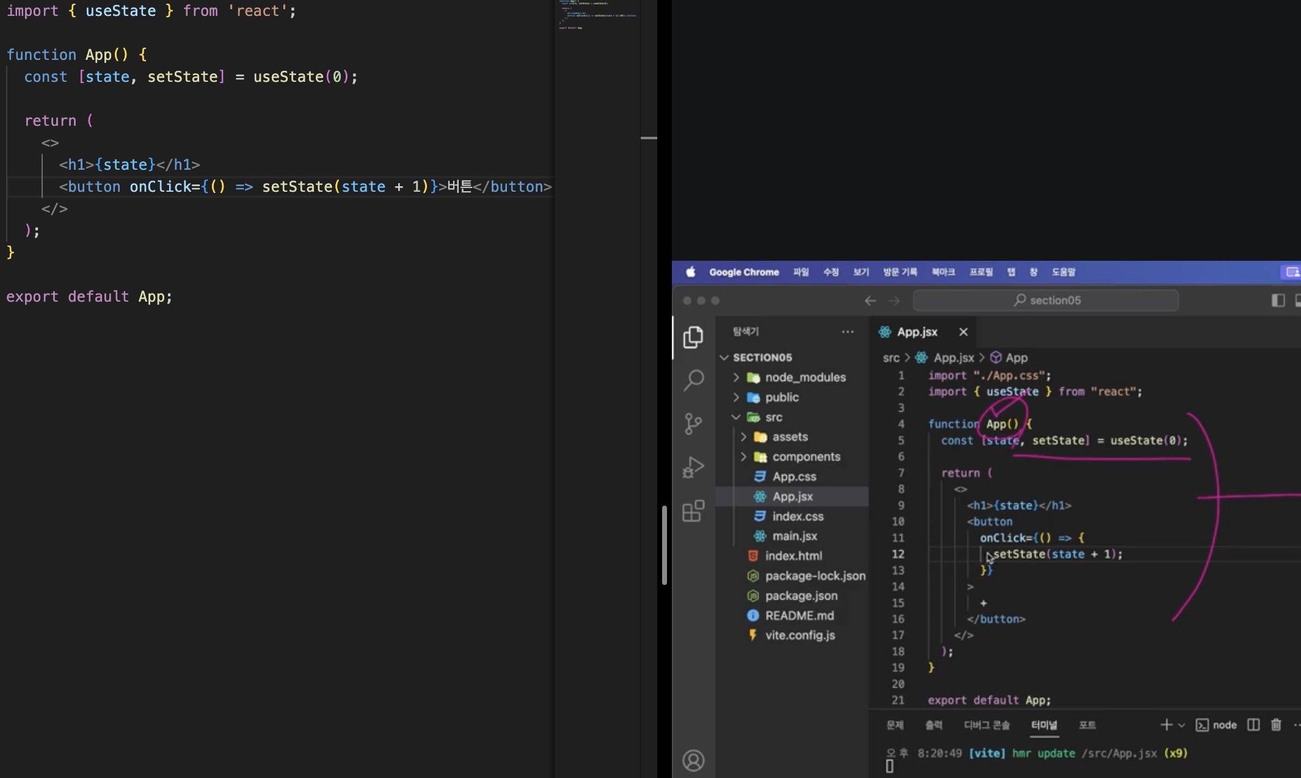Open the Google Chrome menu in the menu bar

point(744,272)
